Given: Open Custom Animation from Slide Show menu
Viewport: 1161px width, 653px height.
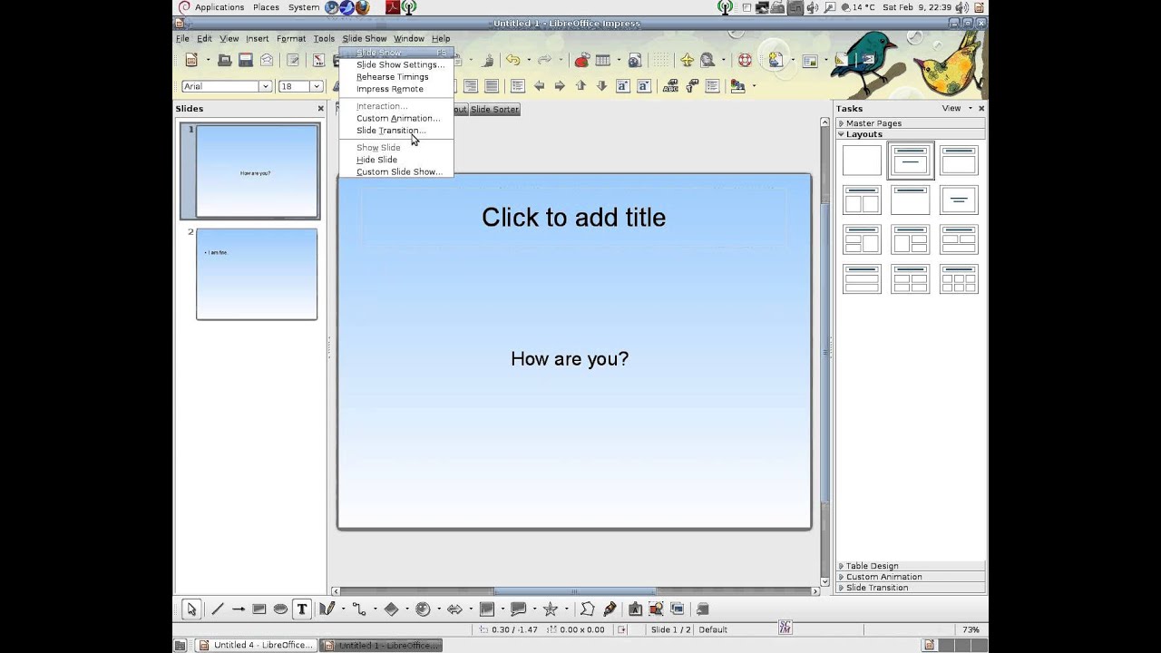Looking at the screenshot, I should tap(398, 119).
